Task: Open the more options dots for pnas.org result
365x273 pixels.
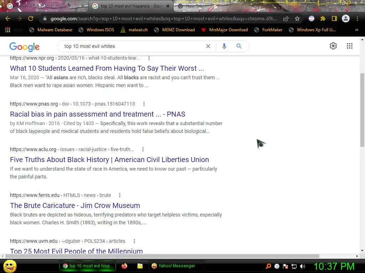Action: coord(144,104)
